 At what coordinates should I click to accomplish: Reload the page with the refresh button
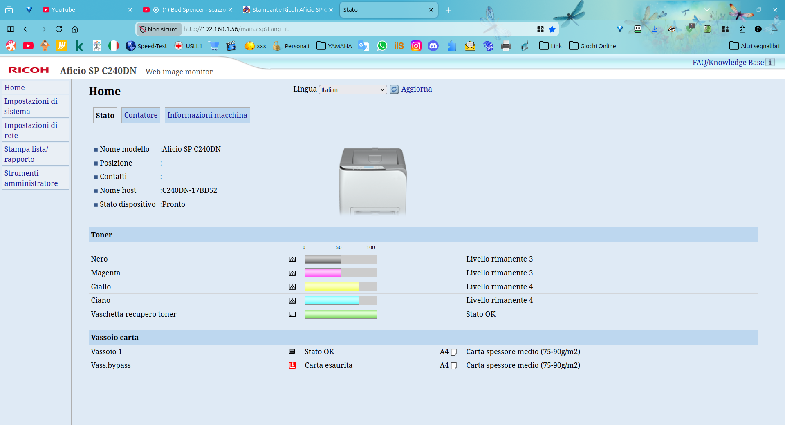(x=59, y=29)
